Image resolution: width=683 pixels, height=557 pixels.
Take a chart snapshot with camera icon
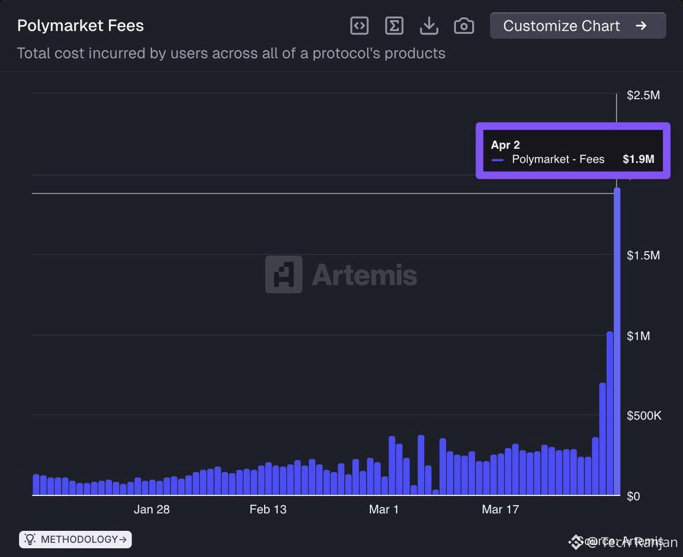click(464, 26)
